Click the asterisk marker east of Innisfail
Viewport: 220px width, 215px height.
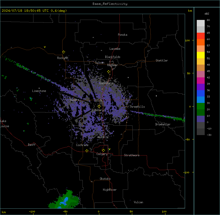coord(128,77)
